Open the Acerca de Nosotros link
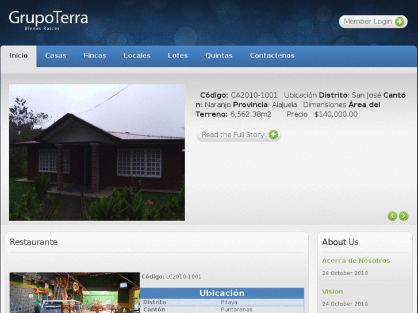Viewport: 418px width, 313px height. [x=356, y=261]
